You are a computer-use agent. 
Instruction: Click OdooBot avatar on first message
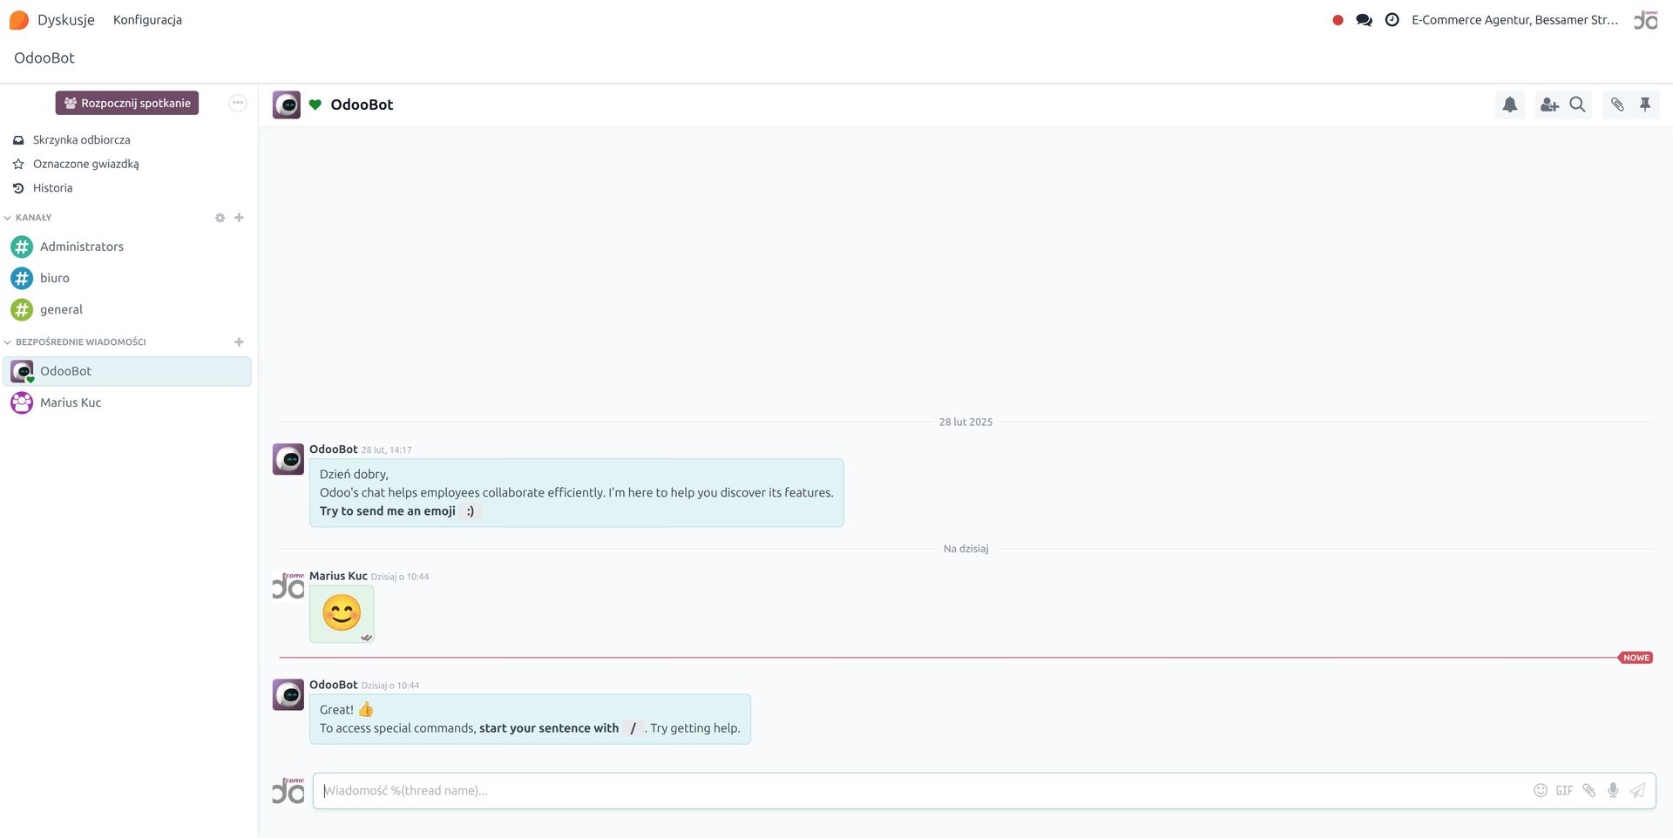288,459
